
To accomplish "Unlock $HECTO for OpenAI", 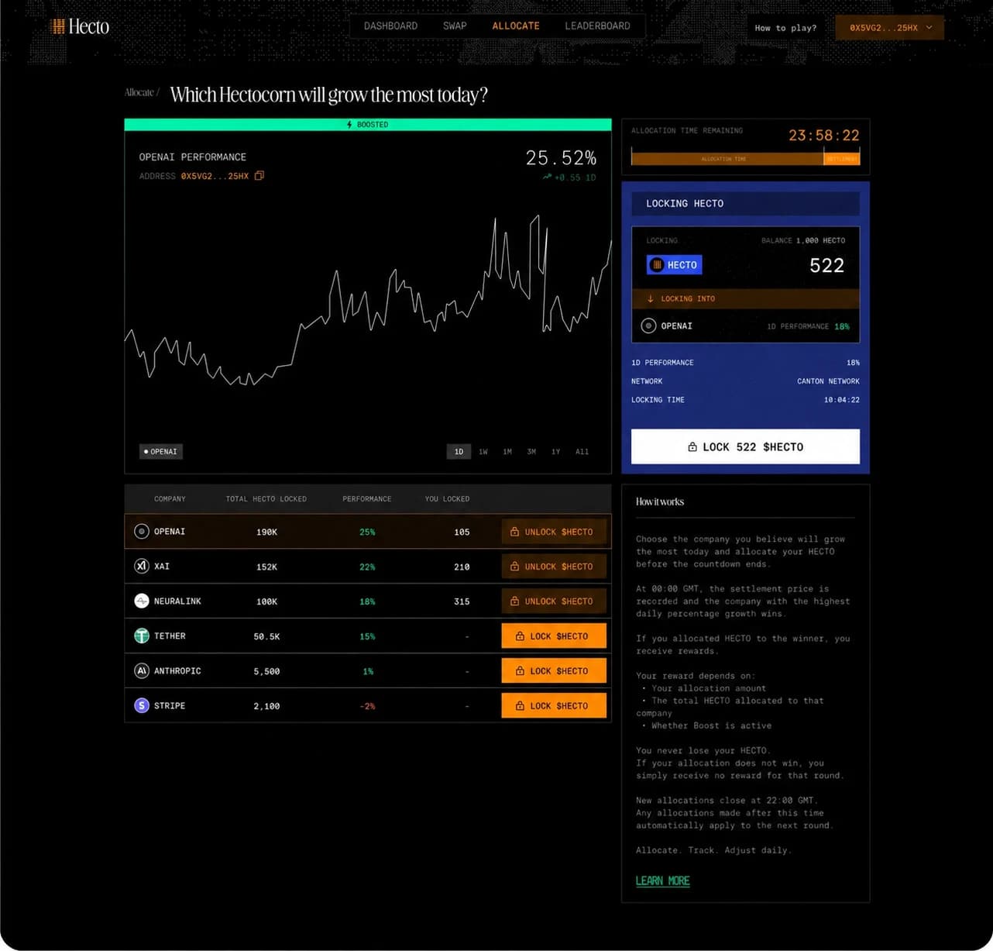I will tap(554, 532).
